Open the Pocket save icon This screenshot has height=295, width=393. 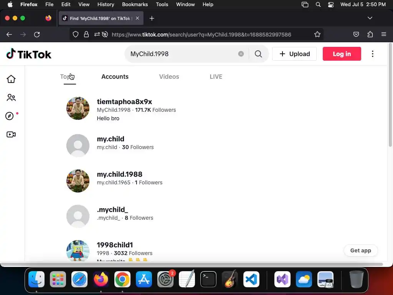coord(356,34)
